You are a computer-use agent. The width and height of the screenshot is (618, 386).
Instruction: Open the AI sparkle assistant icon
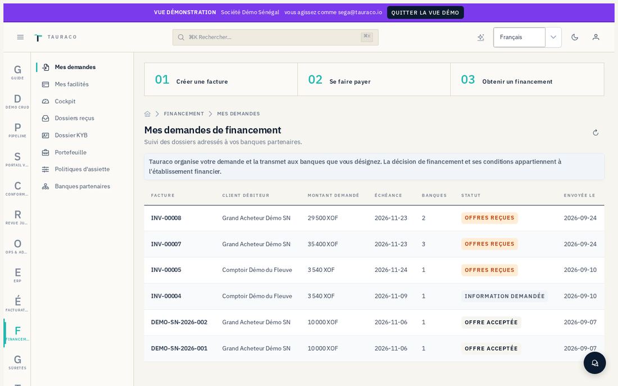pyautogui.click(x=481, y=37)
